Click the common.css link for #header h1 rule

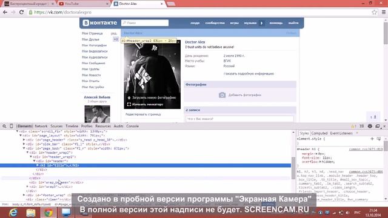[366, 150]
